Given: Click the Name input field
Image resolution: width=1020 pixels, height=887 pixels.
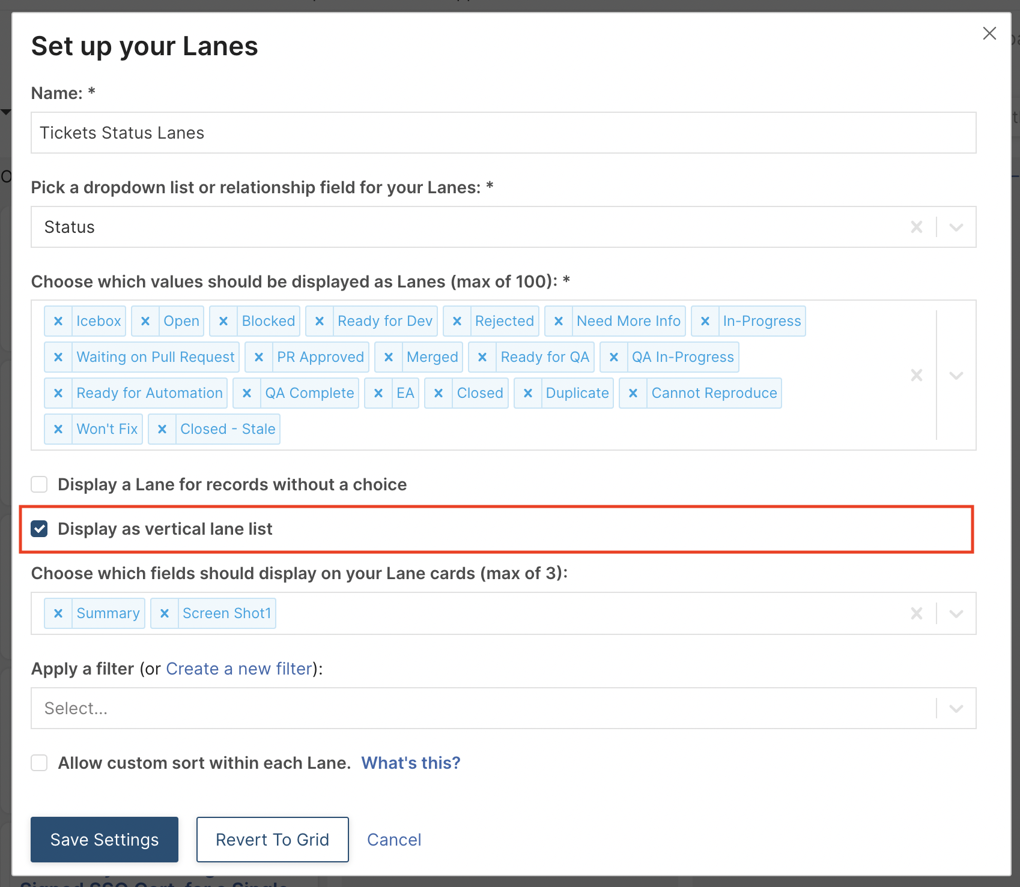Looking at the screenshot, I should tap(503, 133).
